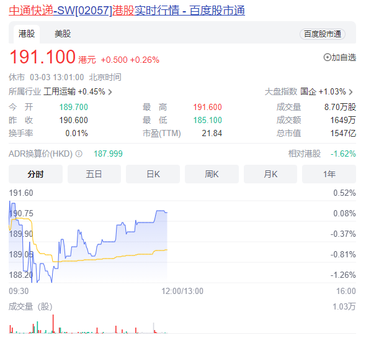Click the ADR price info icon
Screen dimensions: 366x340
pyautogui.click(x=79, y=154)
